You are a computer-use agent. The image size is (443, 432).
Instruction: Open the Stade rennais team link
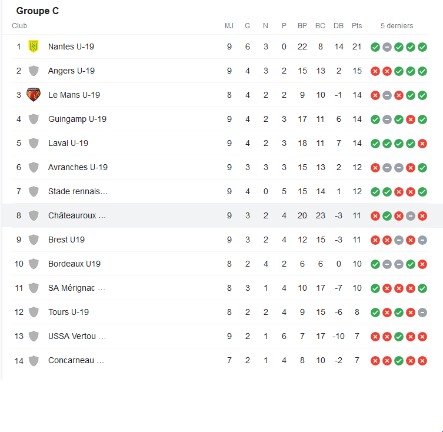78,191
